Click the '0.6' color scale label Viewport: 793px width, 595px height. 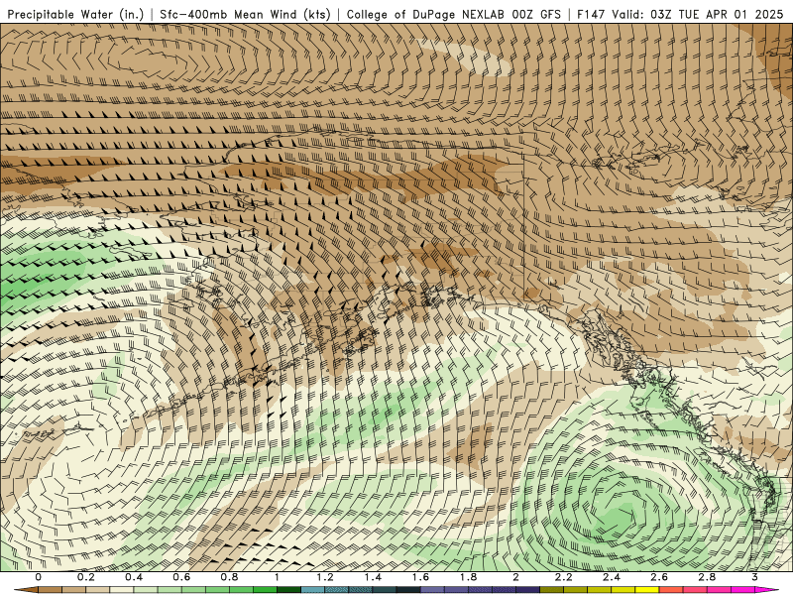(x=181, y=577)
